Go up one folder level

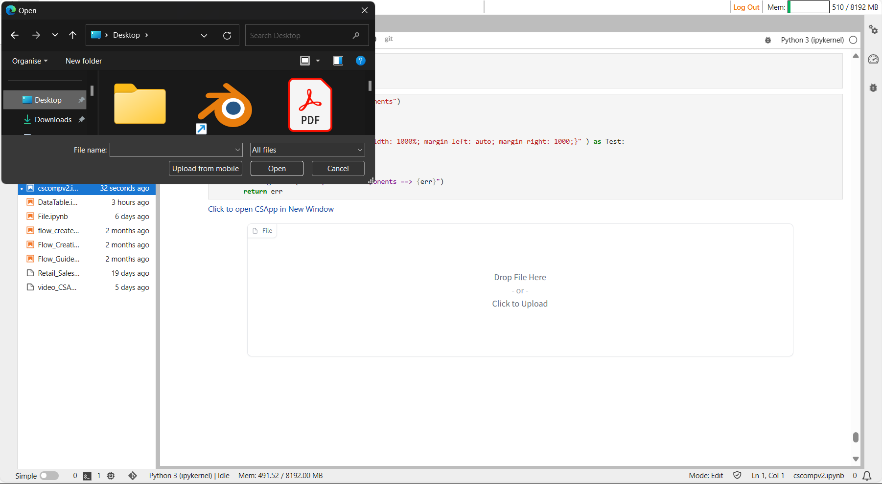point(73,35)
